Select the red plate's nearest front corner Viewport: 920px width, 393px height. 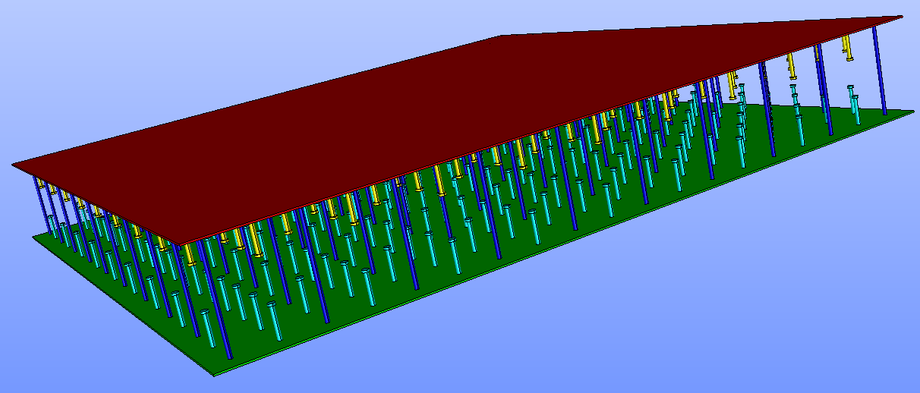pos(182,244)
